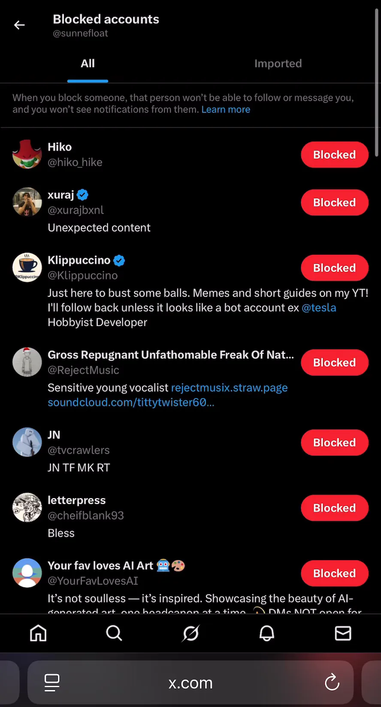Open the Messages envelope icon
Screen dimensions: 381x707
click(343, 633)
